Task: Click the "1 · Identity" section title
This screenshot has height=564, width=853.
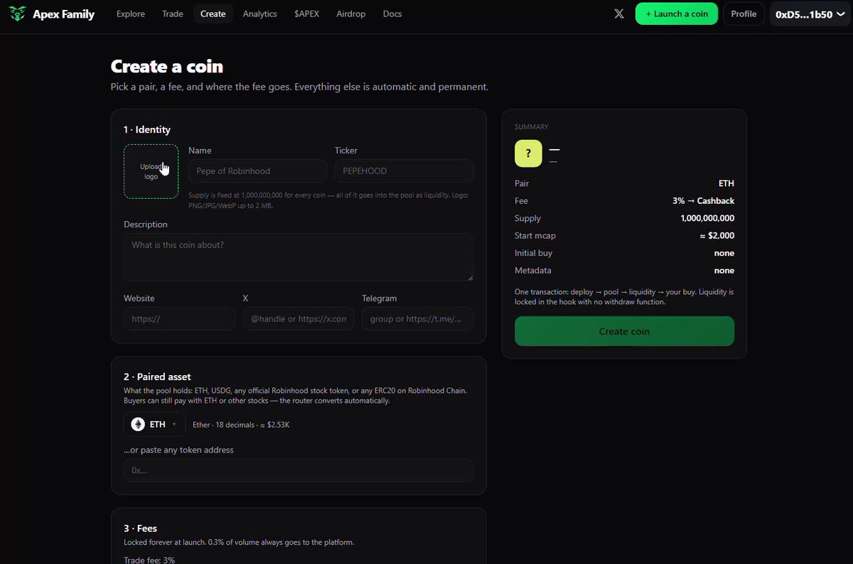Action: (x=147, y=129)
